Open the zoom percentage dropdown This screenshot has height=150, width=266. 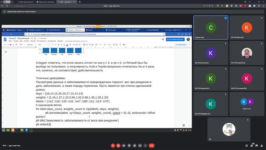pos(22,45)
